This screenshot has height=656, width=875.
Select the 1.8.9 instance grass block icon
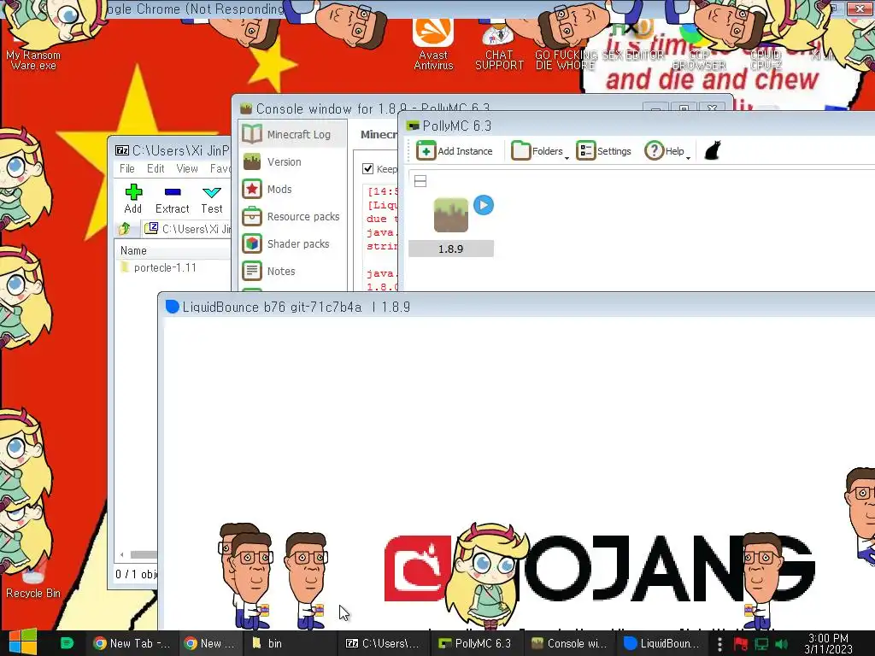click(x=451, y=214)
